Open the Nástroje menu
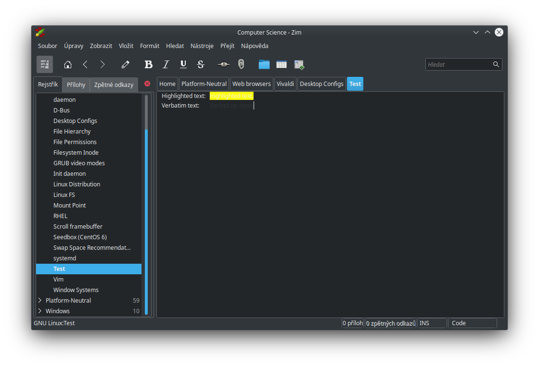This screenshot has width=539, height=367. point(202,46)
